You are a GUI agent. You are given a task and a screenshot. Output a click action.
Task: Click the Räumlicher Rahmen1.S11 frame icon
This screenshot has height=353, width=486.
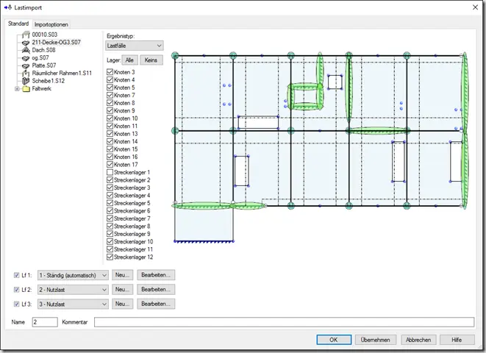click(x=26, y=74)
